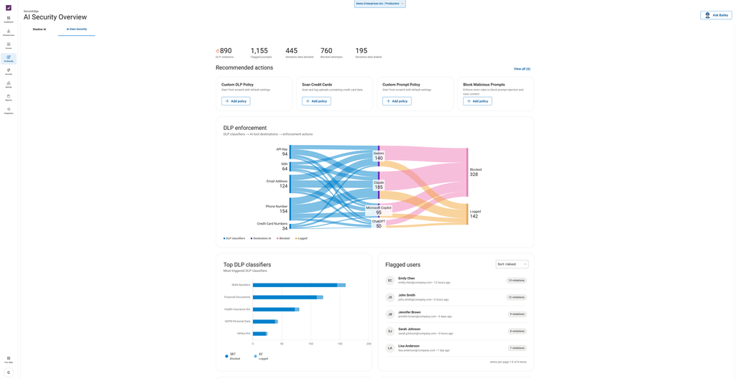
Task: Toggle DLP classifiers legend item
Action: coord(234,238)
